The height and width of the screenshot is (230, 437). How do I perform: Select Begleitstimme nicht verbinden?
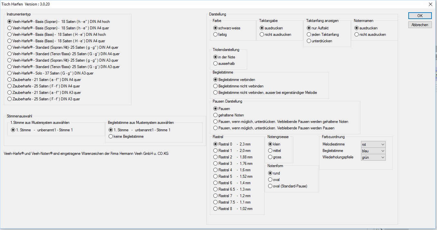point(216,86)
